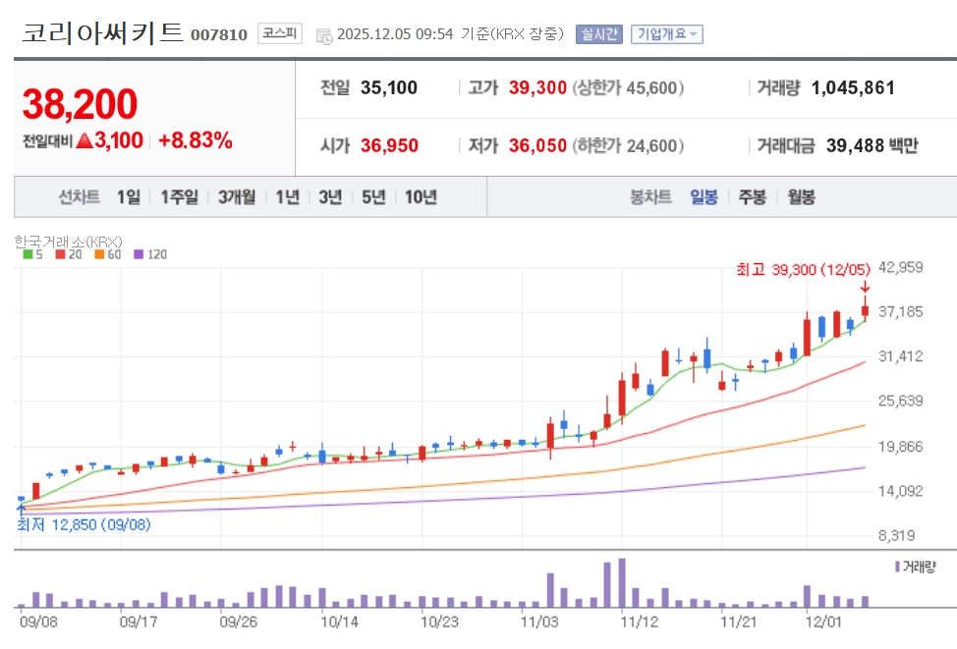Click the orange 60-day moving average swatch
957x649 pixels.
[99, 254]
